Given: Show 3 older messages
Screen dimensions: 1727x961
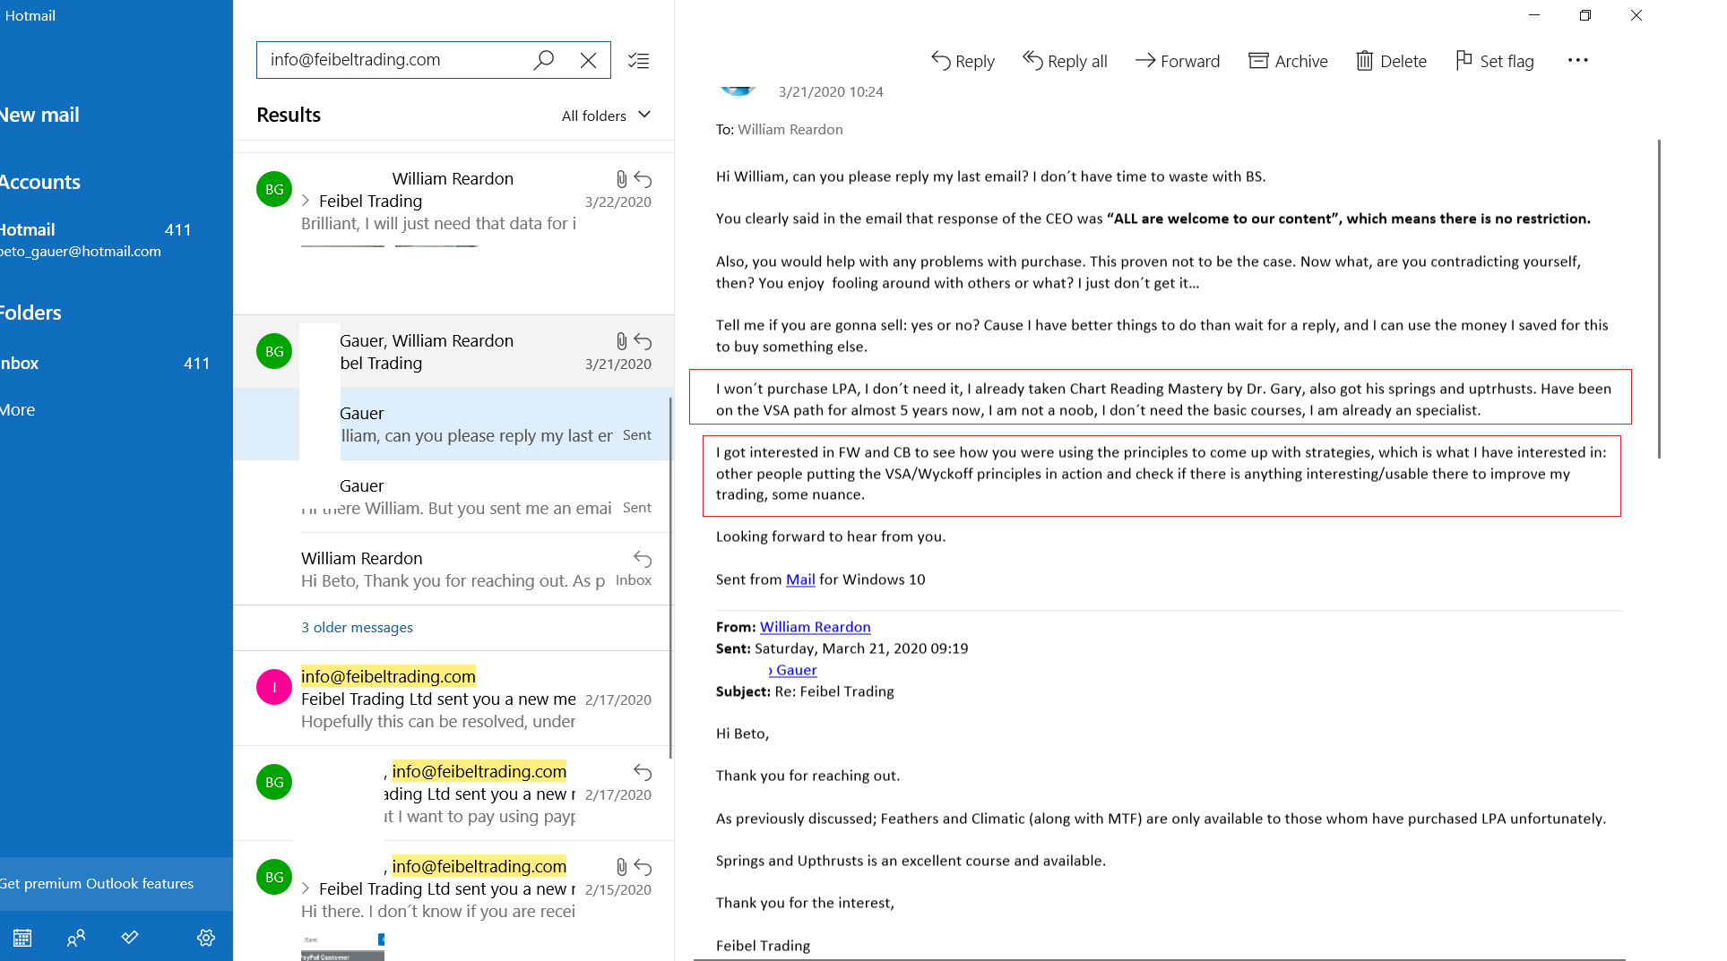Looking at the screenshot, I should click(x=357, y=627).
